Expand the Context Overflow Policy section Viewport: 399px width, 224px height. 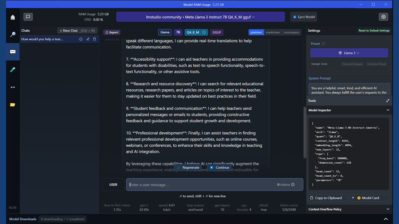click(x=388, y=209)
